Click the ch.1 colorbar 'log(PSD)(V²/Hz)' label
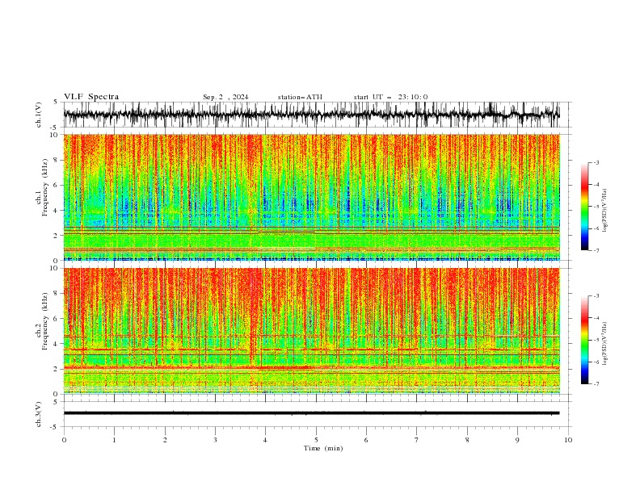This screenshot has height=494, width=640. pos(605,211)
